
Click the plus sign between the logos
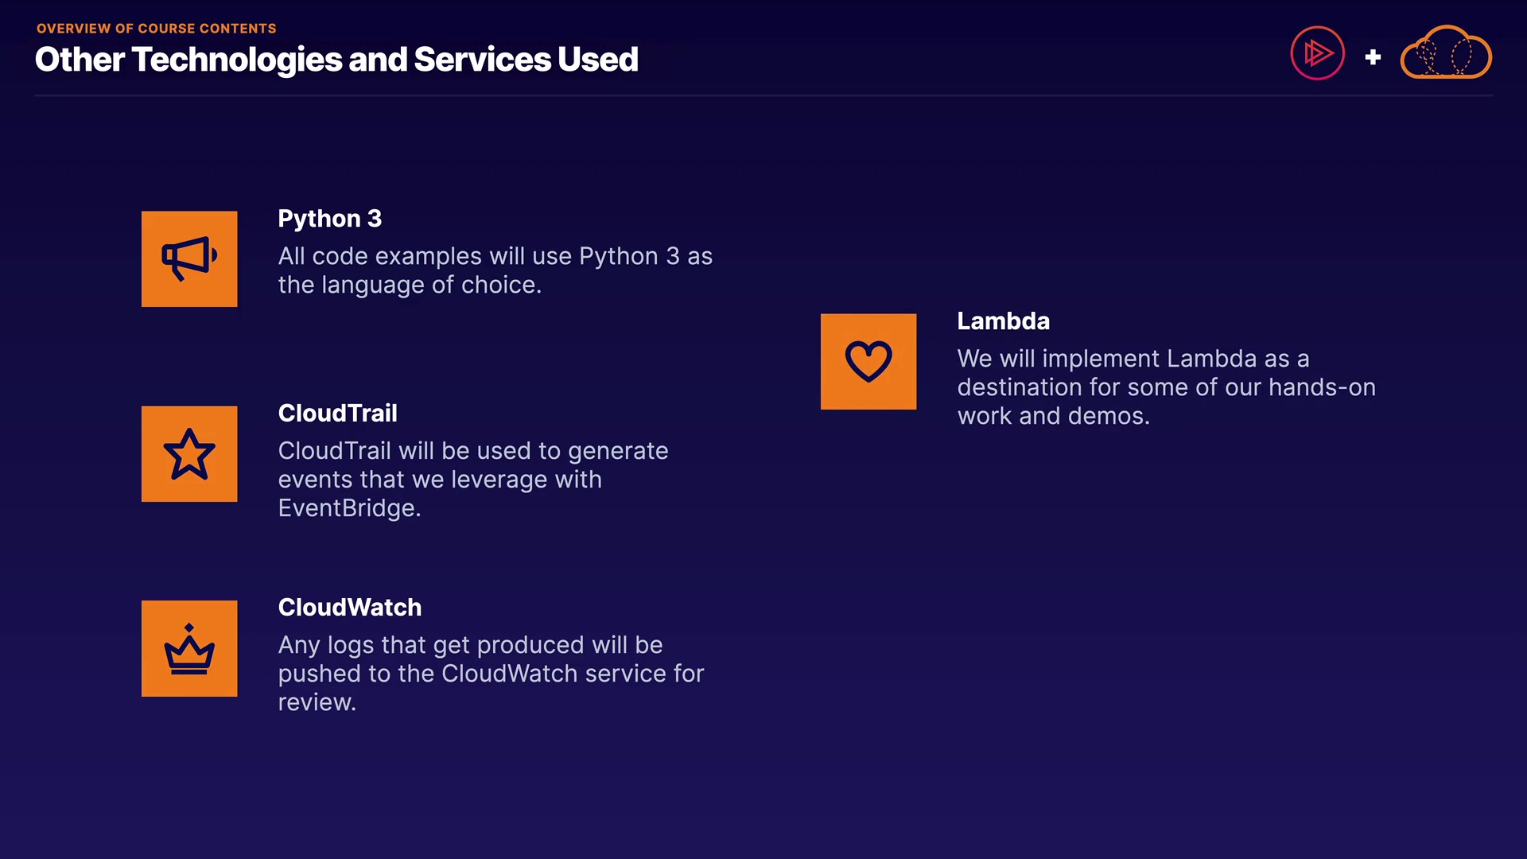point(1373,57)
